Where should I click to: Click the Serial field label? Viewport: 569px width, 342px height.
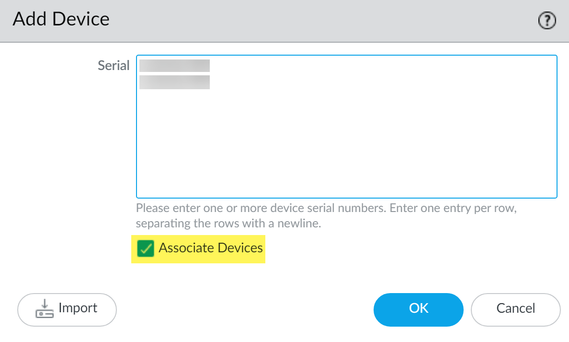[x=114, y=66]
